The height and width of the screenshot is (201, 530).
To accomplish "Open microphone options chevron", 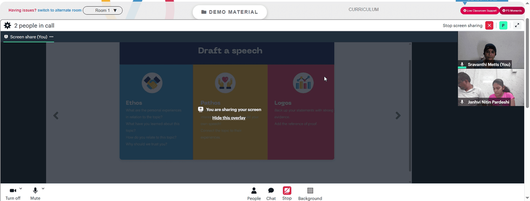I will point(43,189).
